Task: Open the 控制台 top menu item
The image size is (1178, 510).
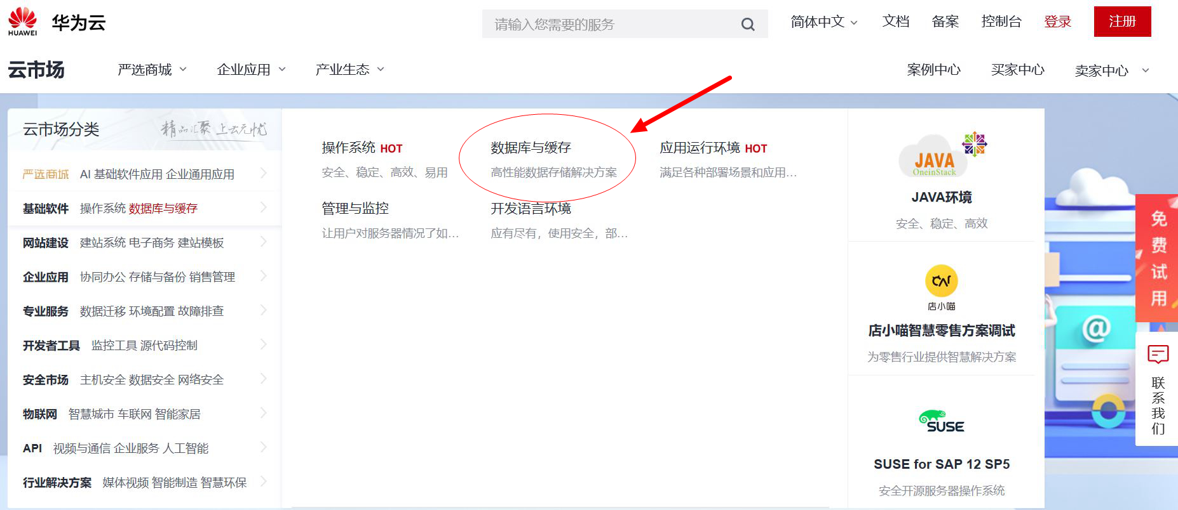Action: point(1001,22)
